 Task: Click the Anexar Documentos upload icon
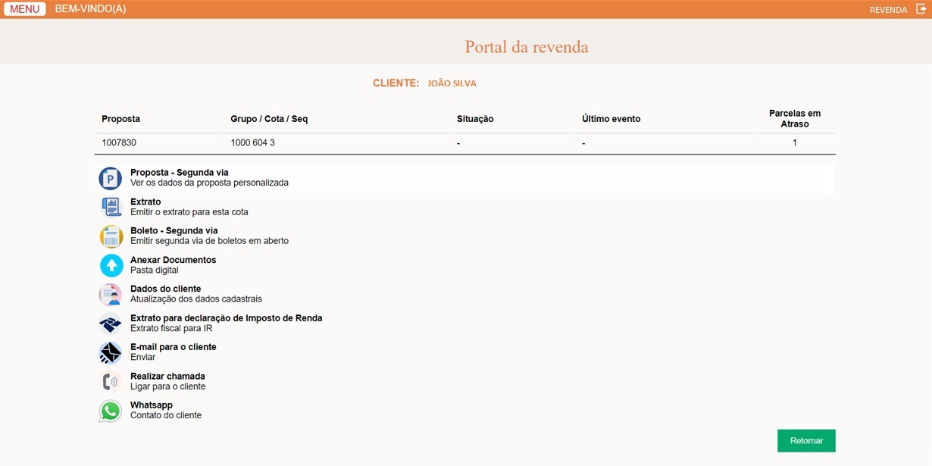110,265
